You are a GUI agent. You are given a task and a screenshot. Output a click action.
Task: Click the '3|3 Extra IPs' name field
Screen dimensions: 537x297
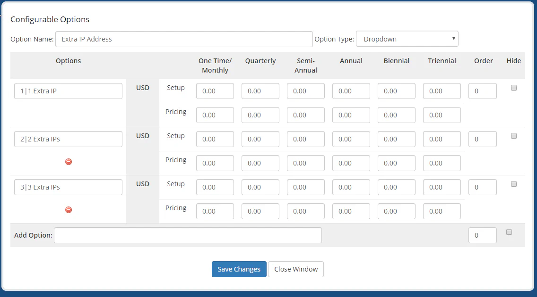(68, 187)
